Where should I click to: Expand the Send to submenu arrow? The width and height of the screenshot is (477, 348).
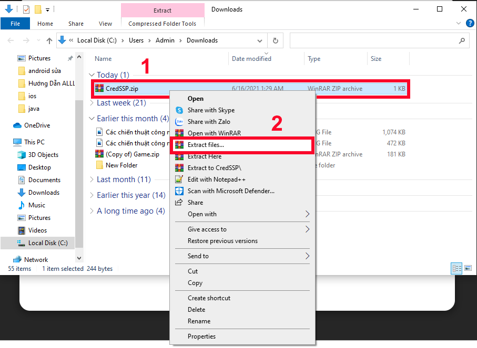307,256
